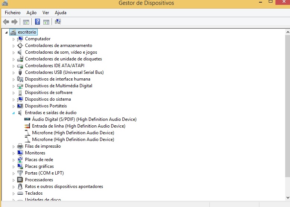This screenshot has height=207, width=290.
Task: Go back with the left arrow toolbar icon
Action: point(6,22)
